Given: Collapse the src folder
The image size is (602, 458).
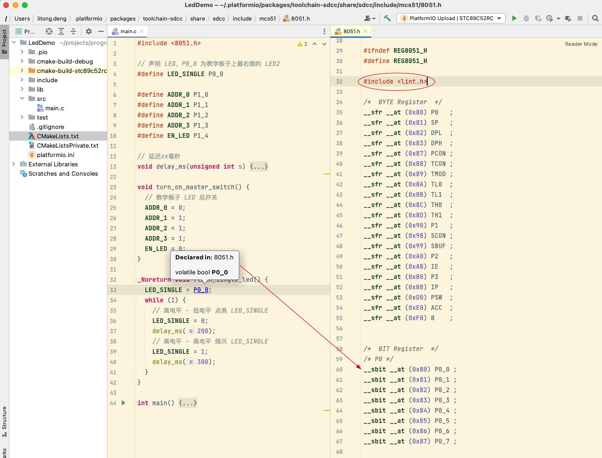Looking at the screenshot, I should pyautogui.click(x=22, y=99).
